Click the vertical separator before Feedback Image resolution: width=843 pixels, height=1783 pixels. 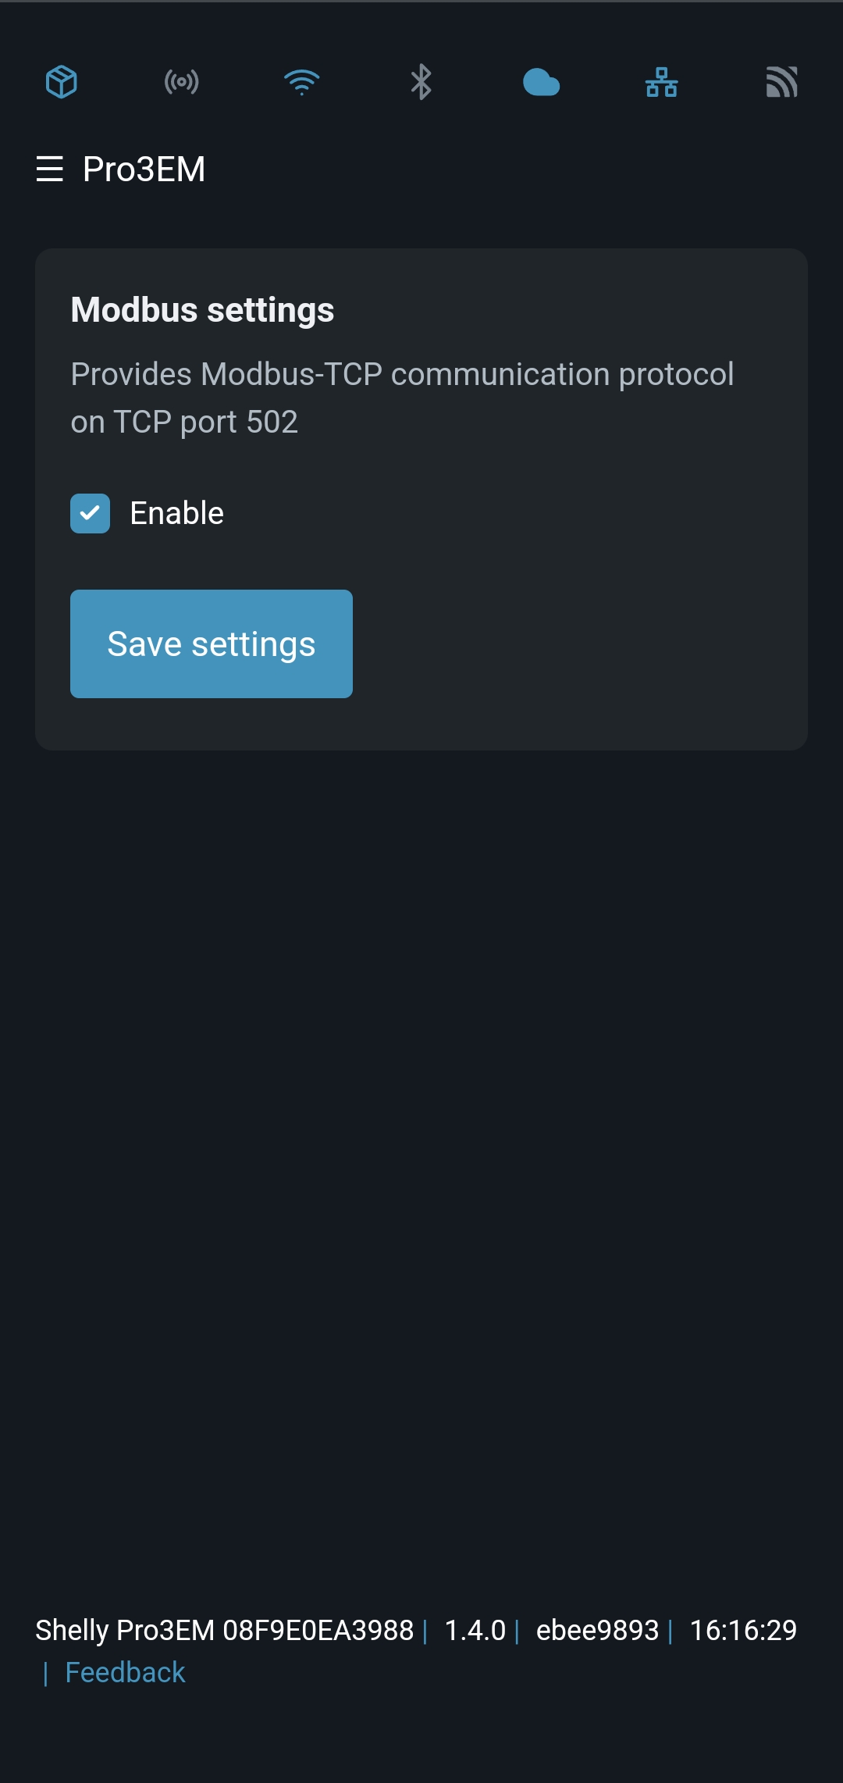[x=45, y=1673]
